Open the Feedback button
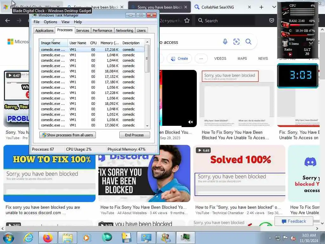325x244 pixels. [294, 221]
